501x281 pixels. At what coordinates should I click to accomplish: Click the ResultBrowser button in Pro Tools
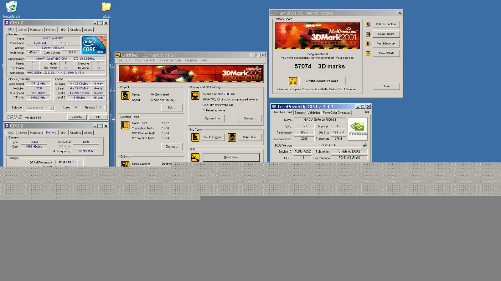coord(212,137)
